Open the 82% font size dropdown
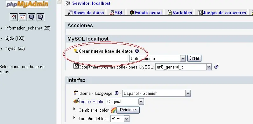The width and height of the screenshot is (253, 124). tap(120, 119)
